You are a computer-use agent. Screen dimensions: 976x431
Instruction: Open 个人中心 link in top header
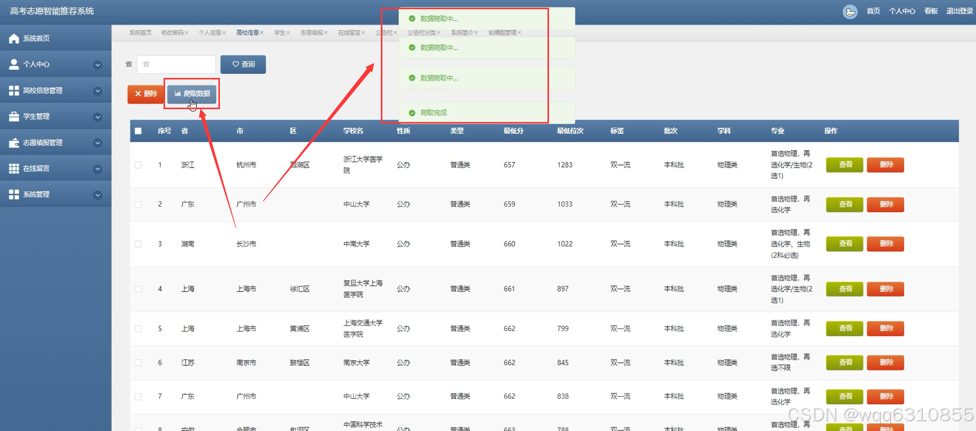point(902,11)
